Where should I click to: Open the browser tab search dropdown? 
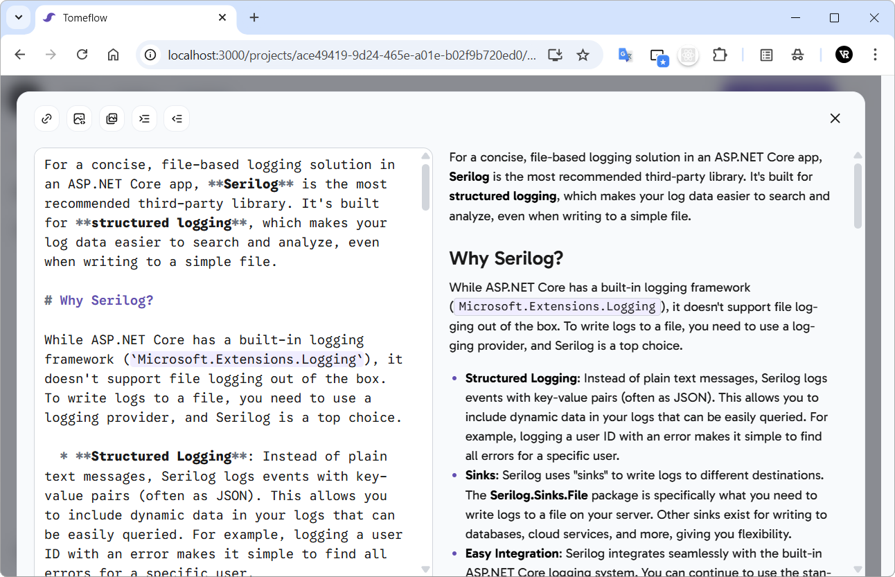tap(18, 17)
